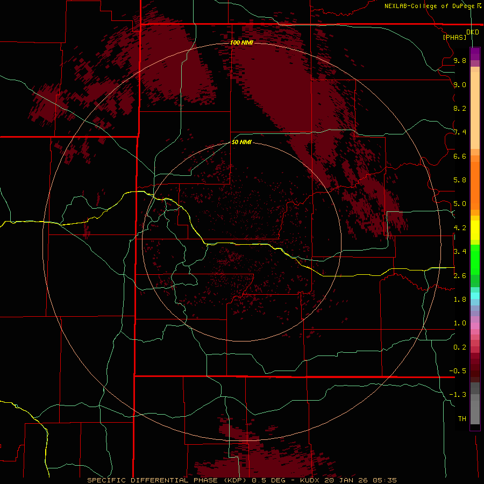
Task: Click the 7.4 scale value
Action: (x=460, y=132)
